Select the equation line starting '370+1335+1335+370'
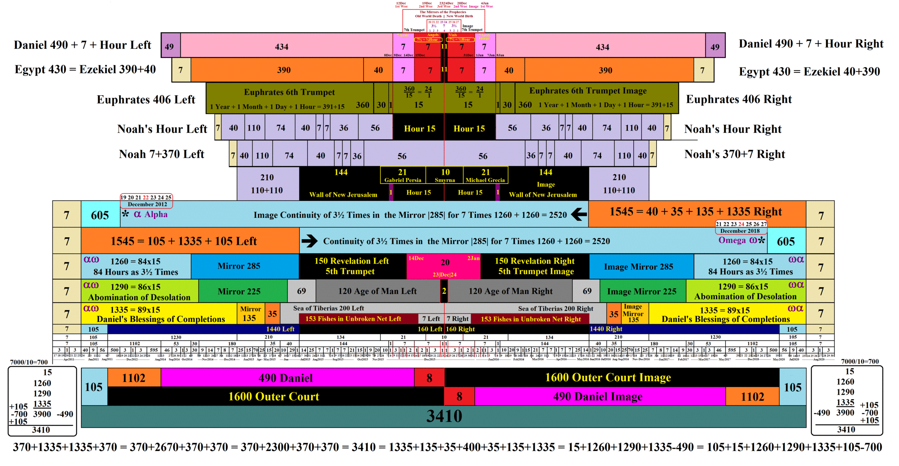The width and height of the screenshot is (899, 466). pos(447,447)
